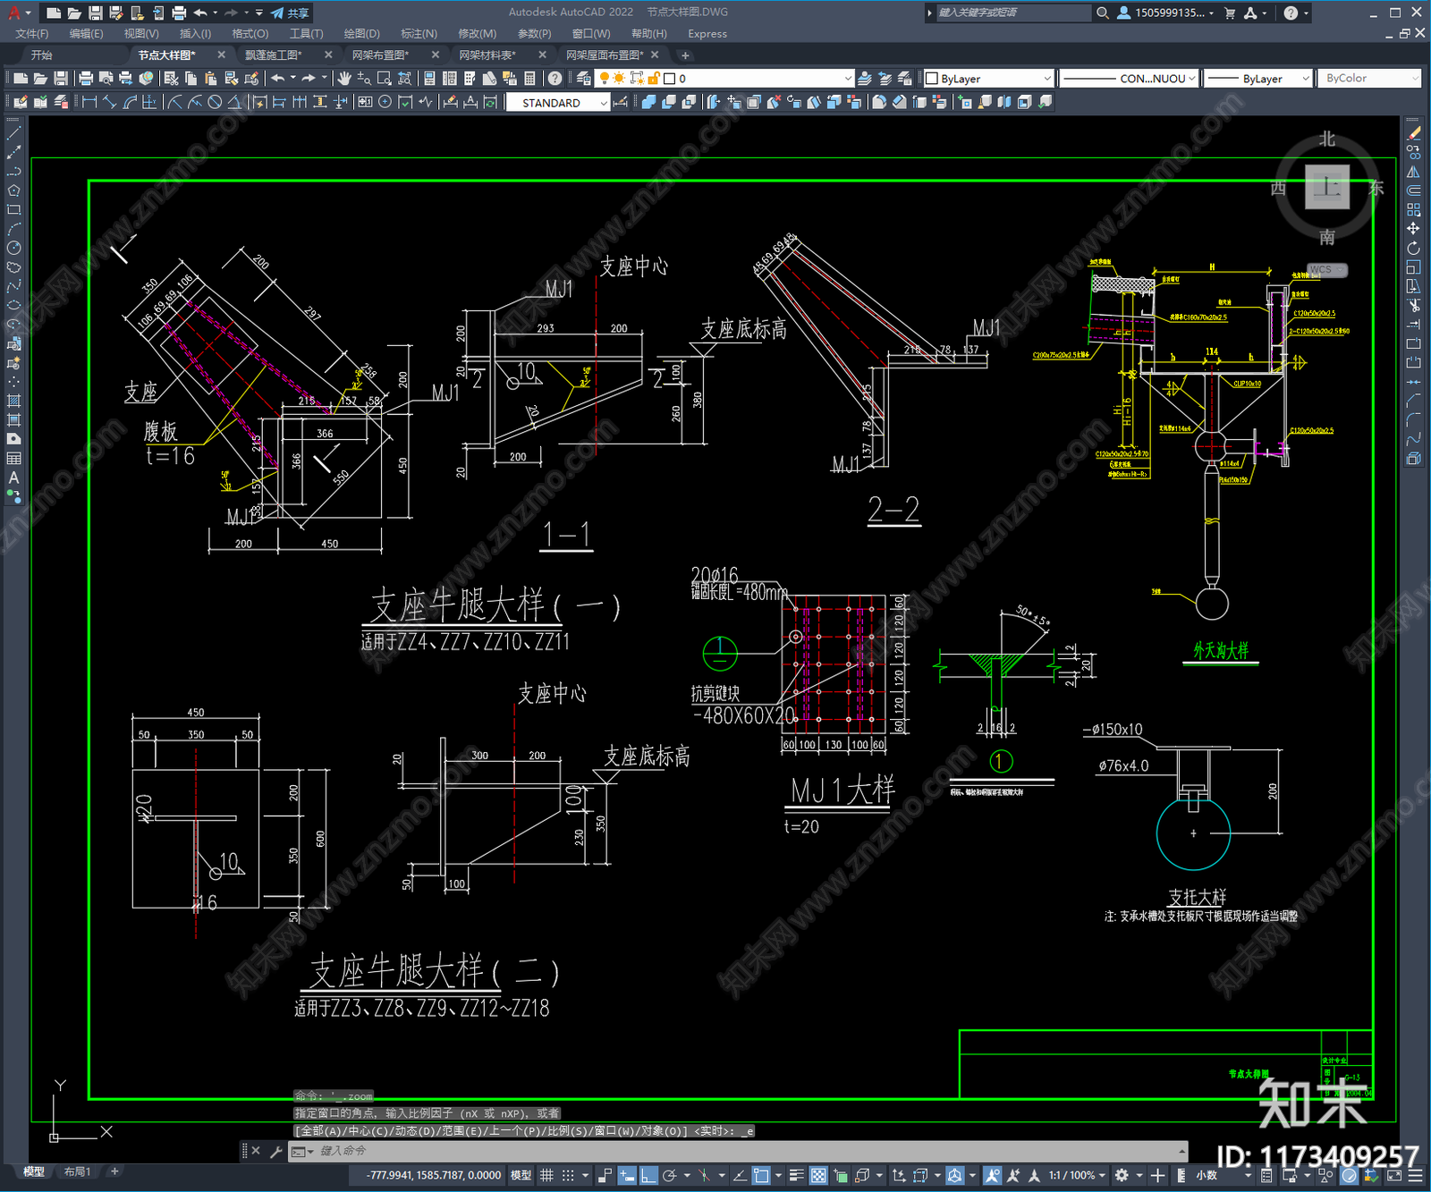
Task: Choose the Hatch tool in the Draw toolbar
Action: click(x=13, y=401)
